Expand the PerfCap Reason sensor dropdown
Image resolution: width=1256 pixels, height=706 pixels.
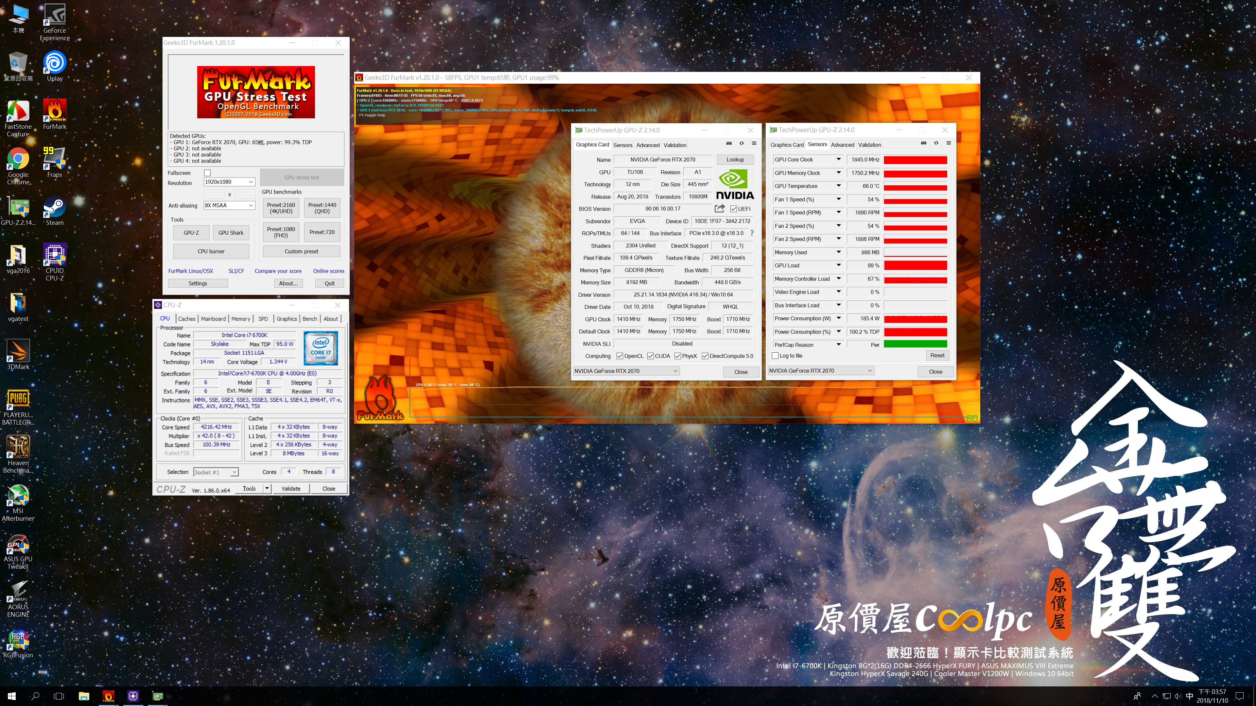click(x=839, y=345)
